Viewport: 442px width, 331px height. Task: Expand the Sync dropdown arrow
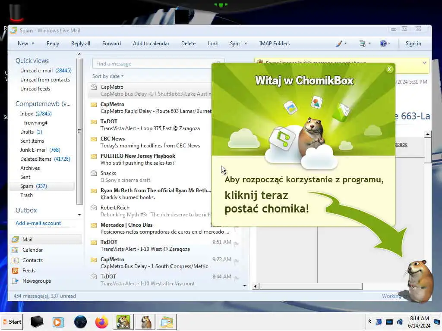[x=246, y=44]
